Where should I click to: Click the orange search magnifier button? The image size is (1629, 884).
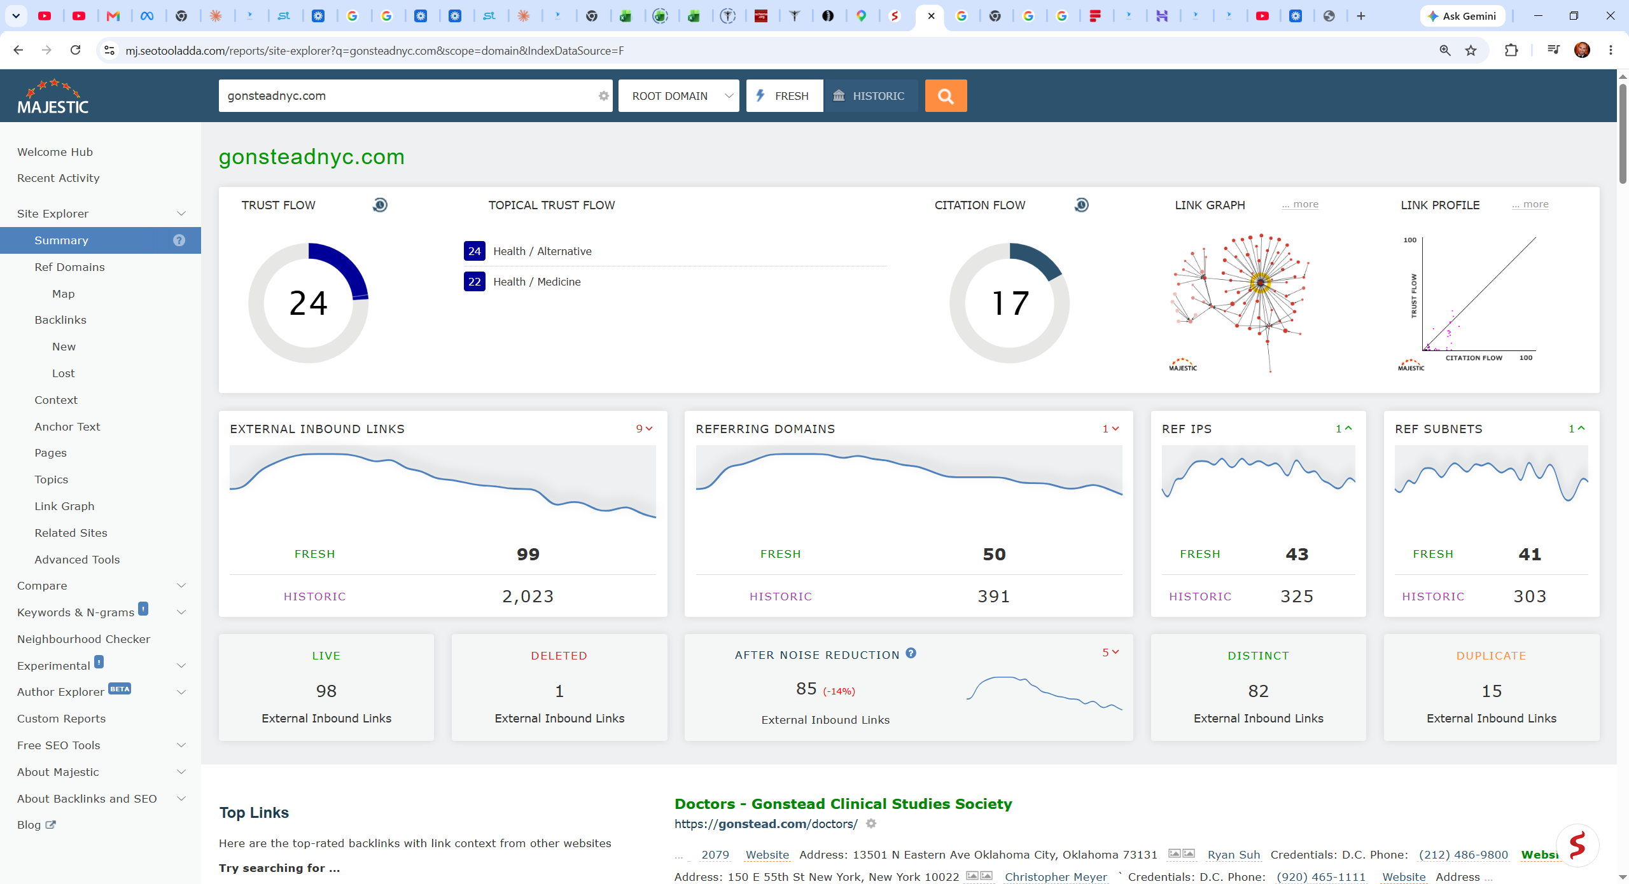tap(946, 96)
